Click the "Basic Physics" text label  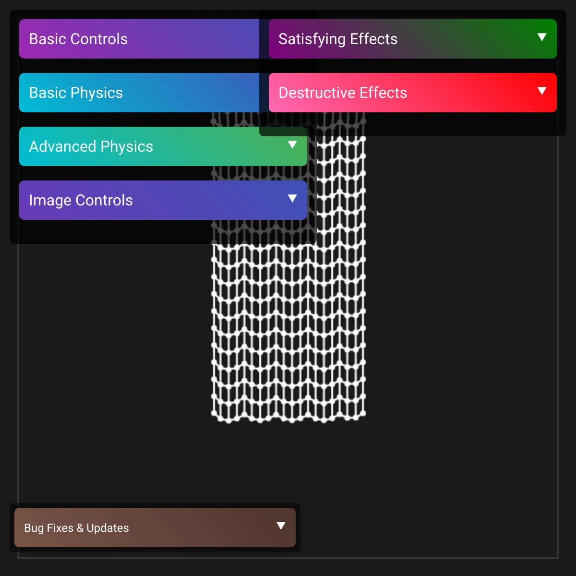pyautogui.click(x=76, y=93)
